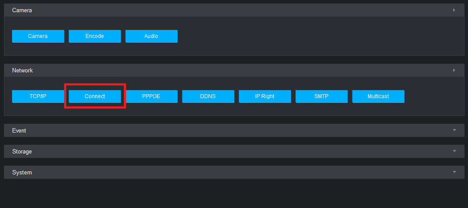Click the IP Right button
Image resolution: width=468 pixels, height=208 pixels.
tap(265, 96)
